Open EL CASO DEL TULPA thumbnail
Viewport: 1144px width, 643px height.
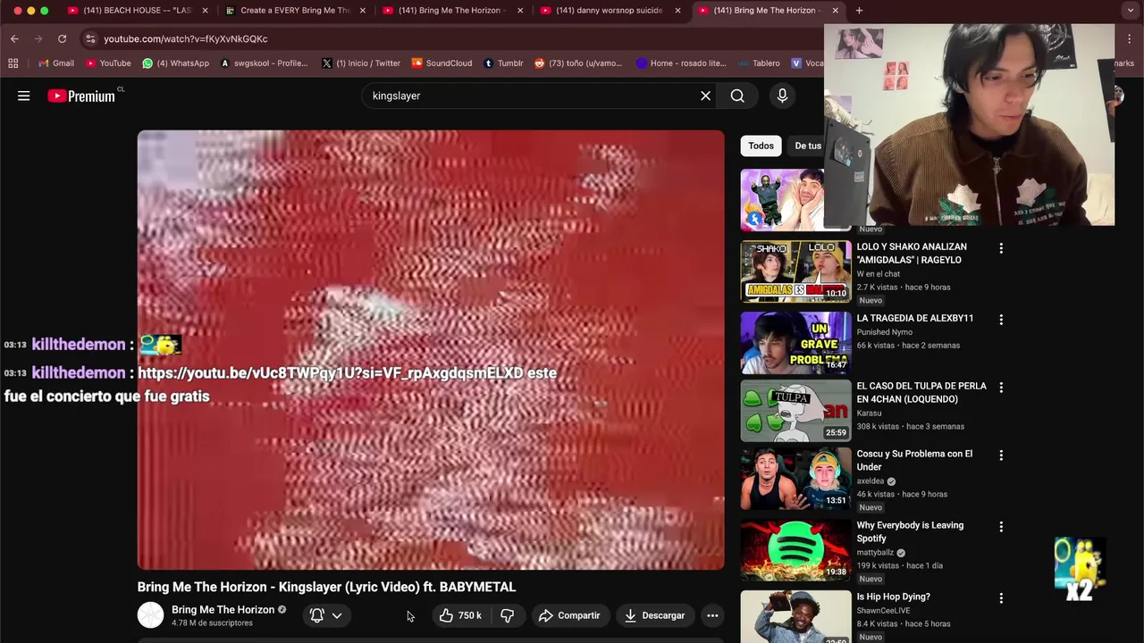(795, 411)
